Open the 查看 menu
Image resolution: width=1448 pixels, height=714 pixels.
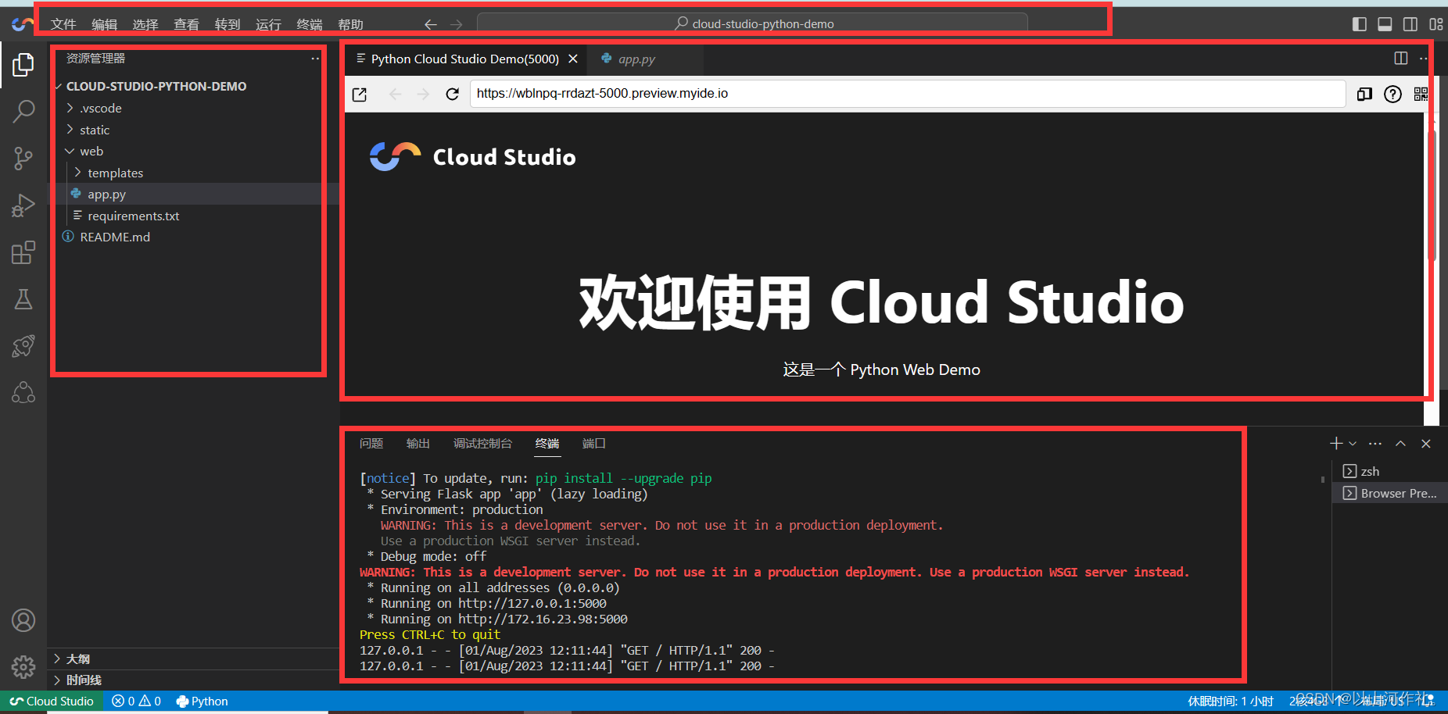(x=186, y=24)
